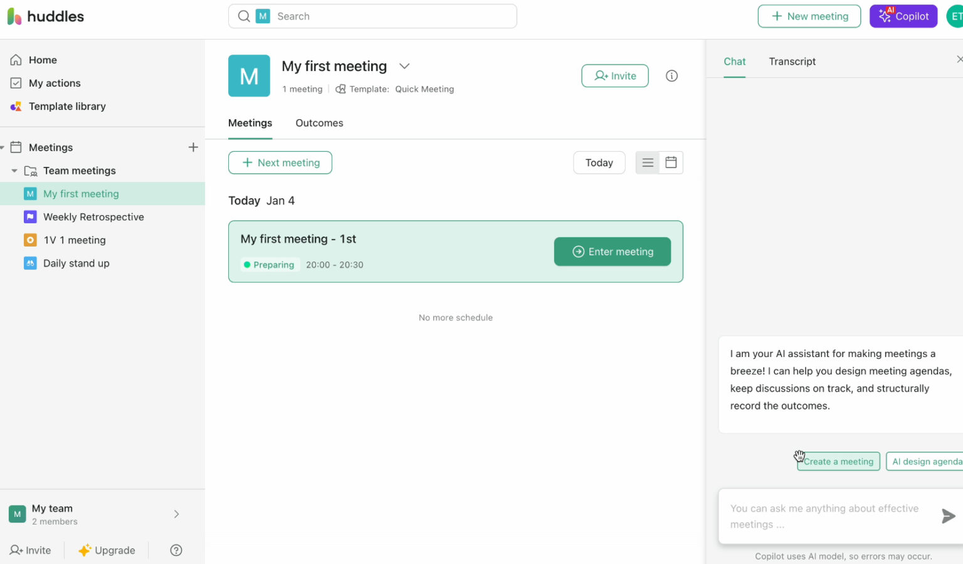Switch meetings to calendar view
The image size is (963, 564).
tap(671, 162)
